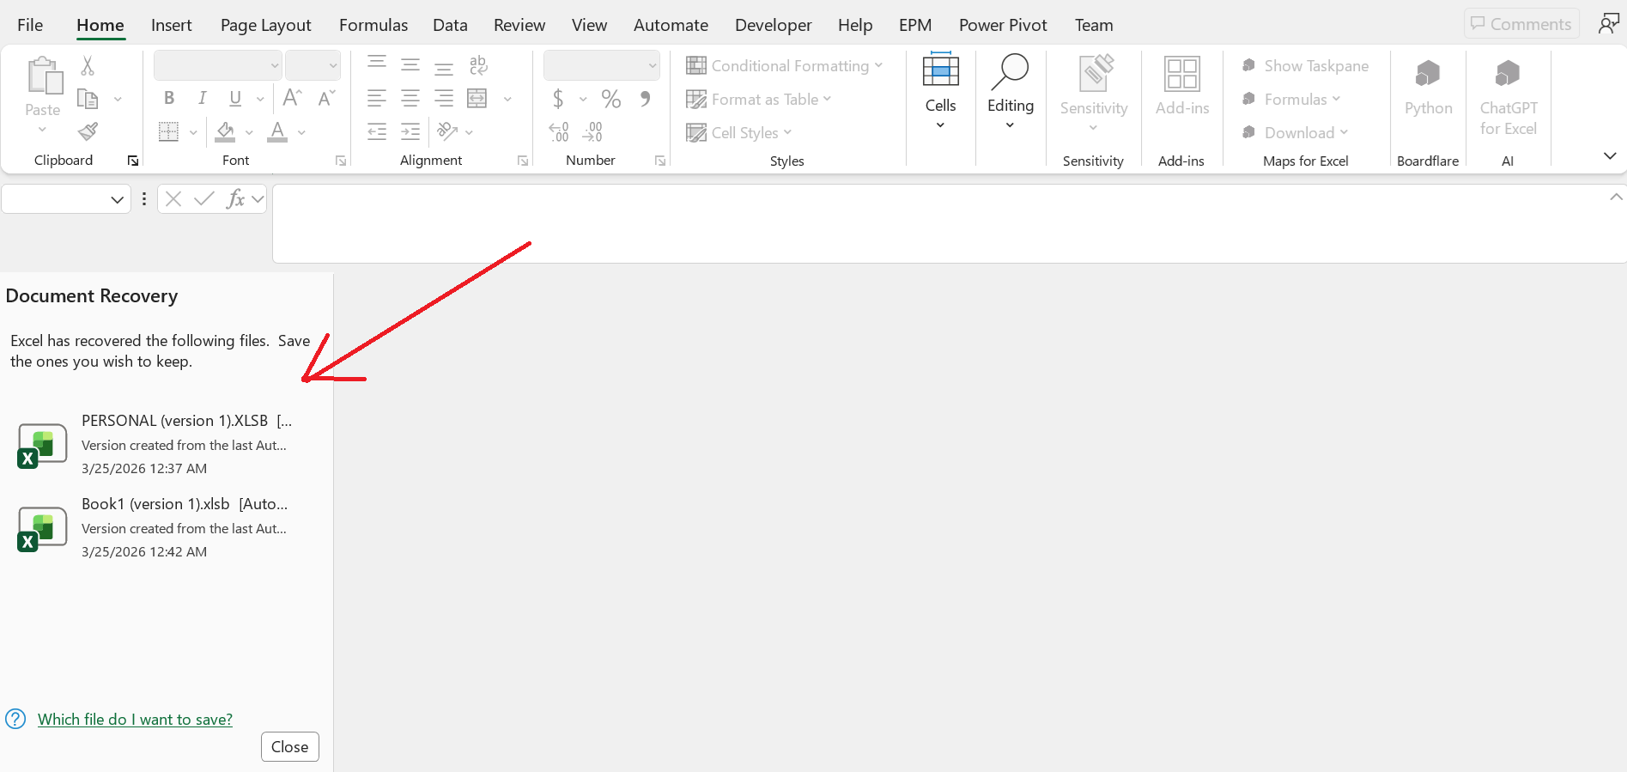Click the Increase Font Size icon
1627x772 pixels.
[292, 98]
